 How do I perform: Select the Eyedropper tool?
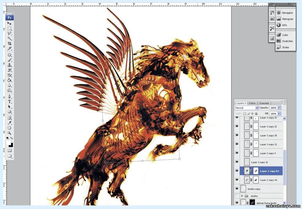[9, 123]
